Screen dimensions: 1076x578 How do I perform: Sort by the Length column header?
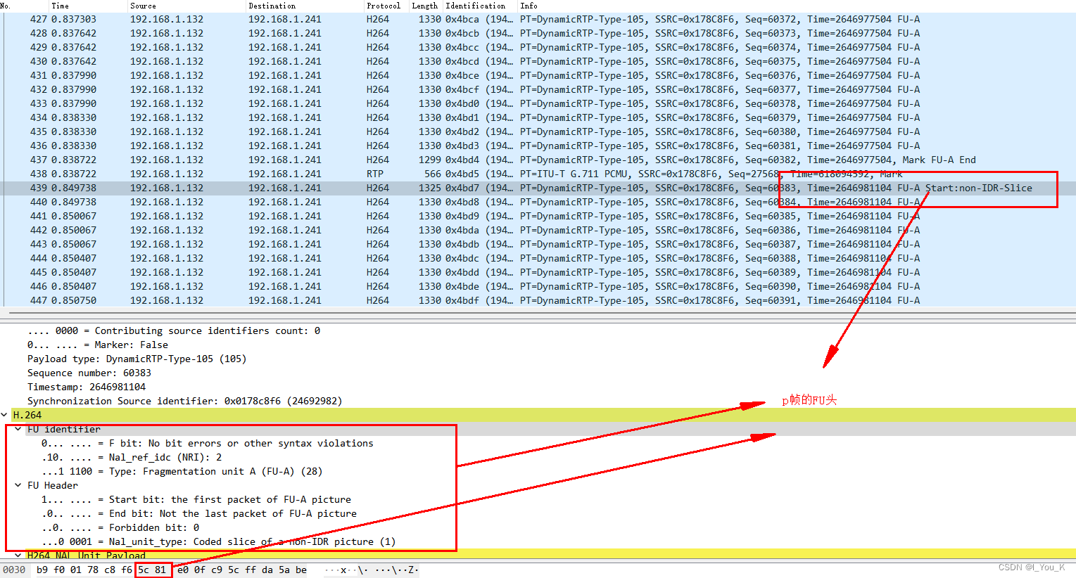coord(424,6)
